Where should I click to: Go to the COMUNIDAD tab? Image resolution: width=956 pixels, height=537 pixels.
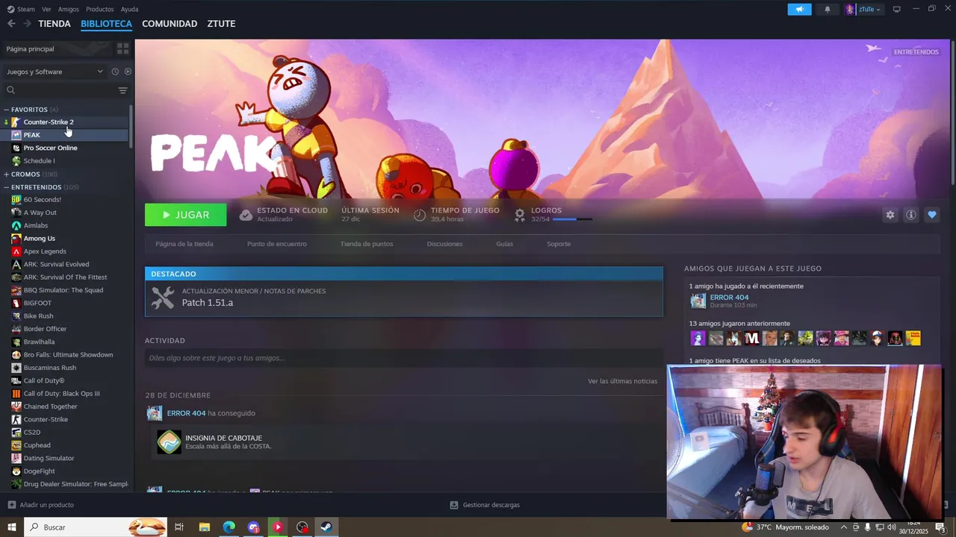pos(170,24)
